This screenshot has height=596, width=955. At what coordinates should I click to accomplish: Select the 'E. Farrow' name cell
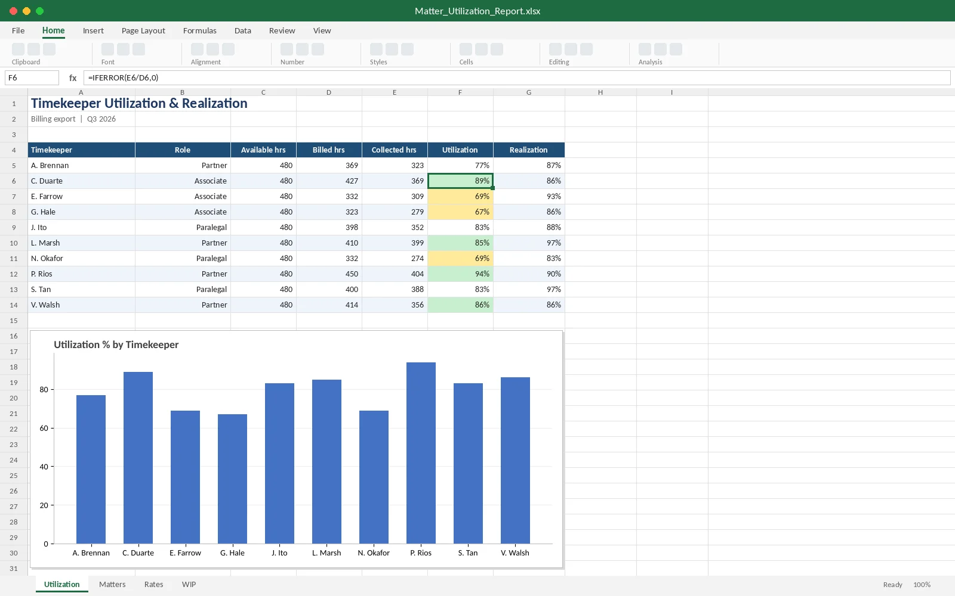(81, 197)
